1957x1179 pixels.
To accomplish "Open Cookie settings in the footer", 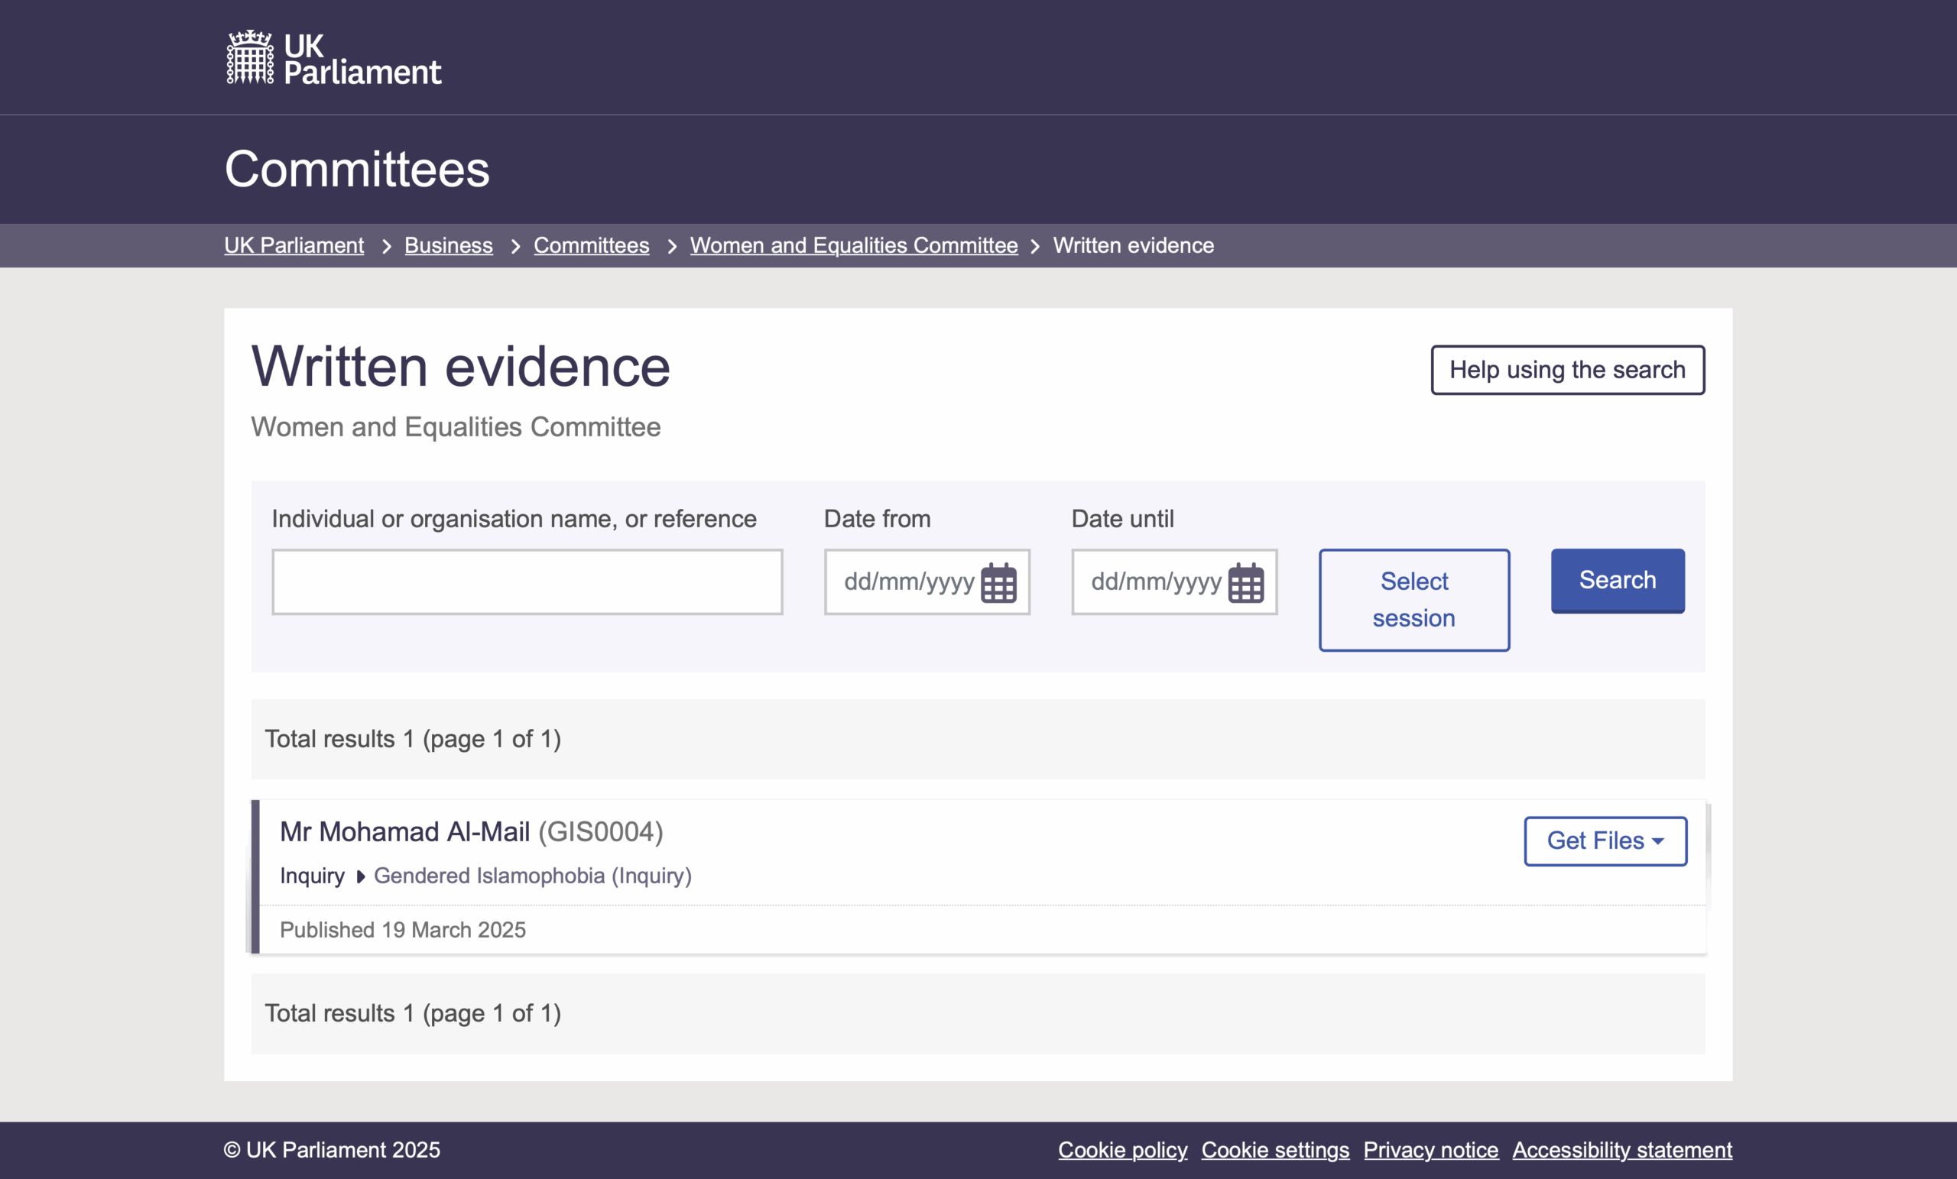I will 1275,1150.
